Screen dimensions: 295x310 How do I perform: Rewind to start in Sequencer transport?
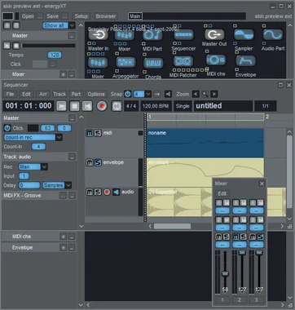pyautogui.click(x=87, y=106)
